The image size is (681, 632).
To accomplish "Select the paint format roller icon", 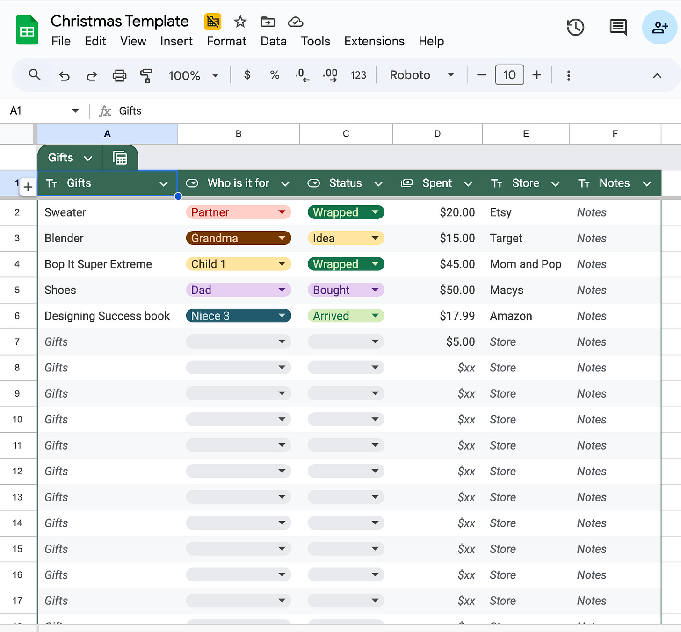I will (146, 75).
